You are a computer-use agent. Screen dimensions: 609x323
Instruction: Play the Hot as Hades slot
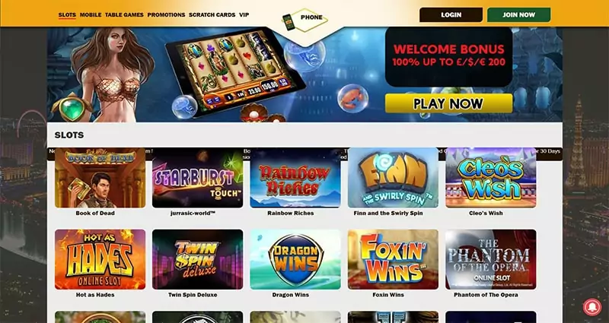[x=100, y=259]
